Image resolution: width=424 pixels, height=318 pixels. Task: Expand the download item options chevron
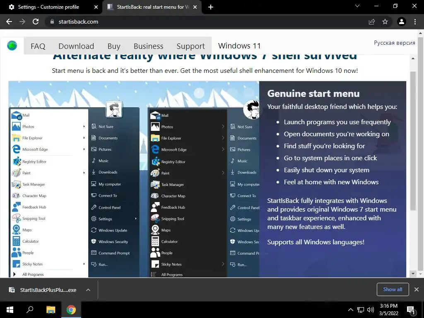coord(88,290)
